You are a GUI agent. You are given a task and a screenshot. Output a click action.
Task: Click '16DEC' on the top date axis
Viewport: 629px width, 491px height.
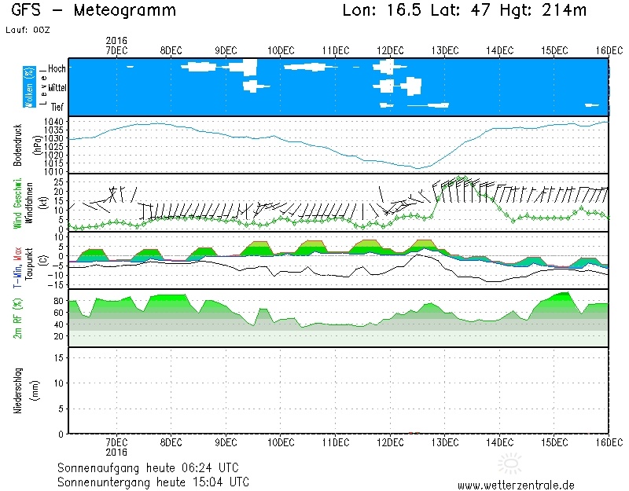tap(609, 50)
